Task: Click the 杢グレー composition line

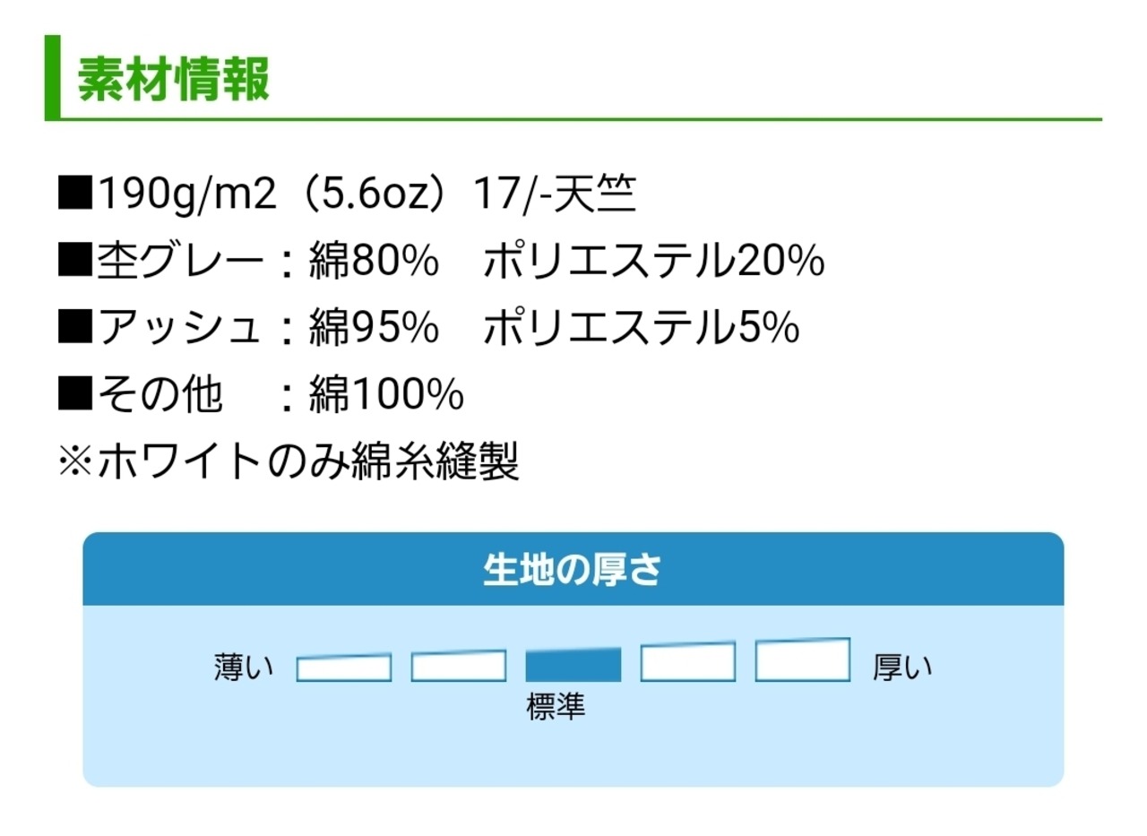Action: point(441,262)
